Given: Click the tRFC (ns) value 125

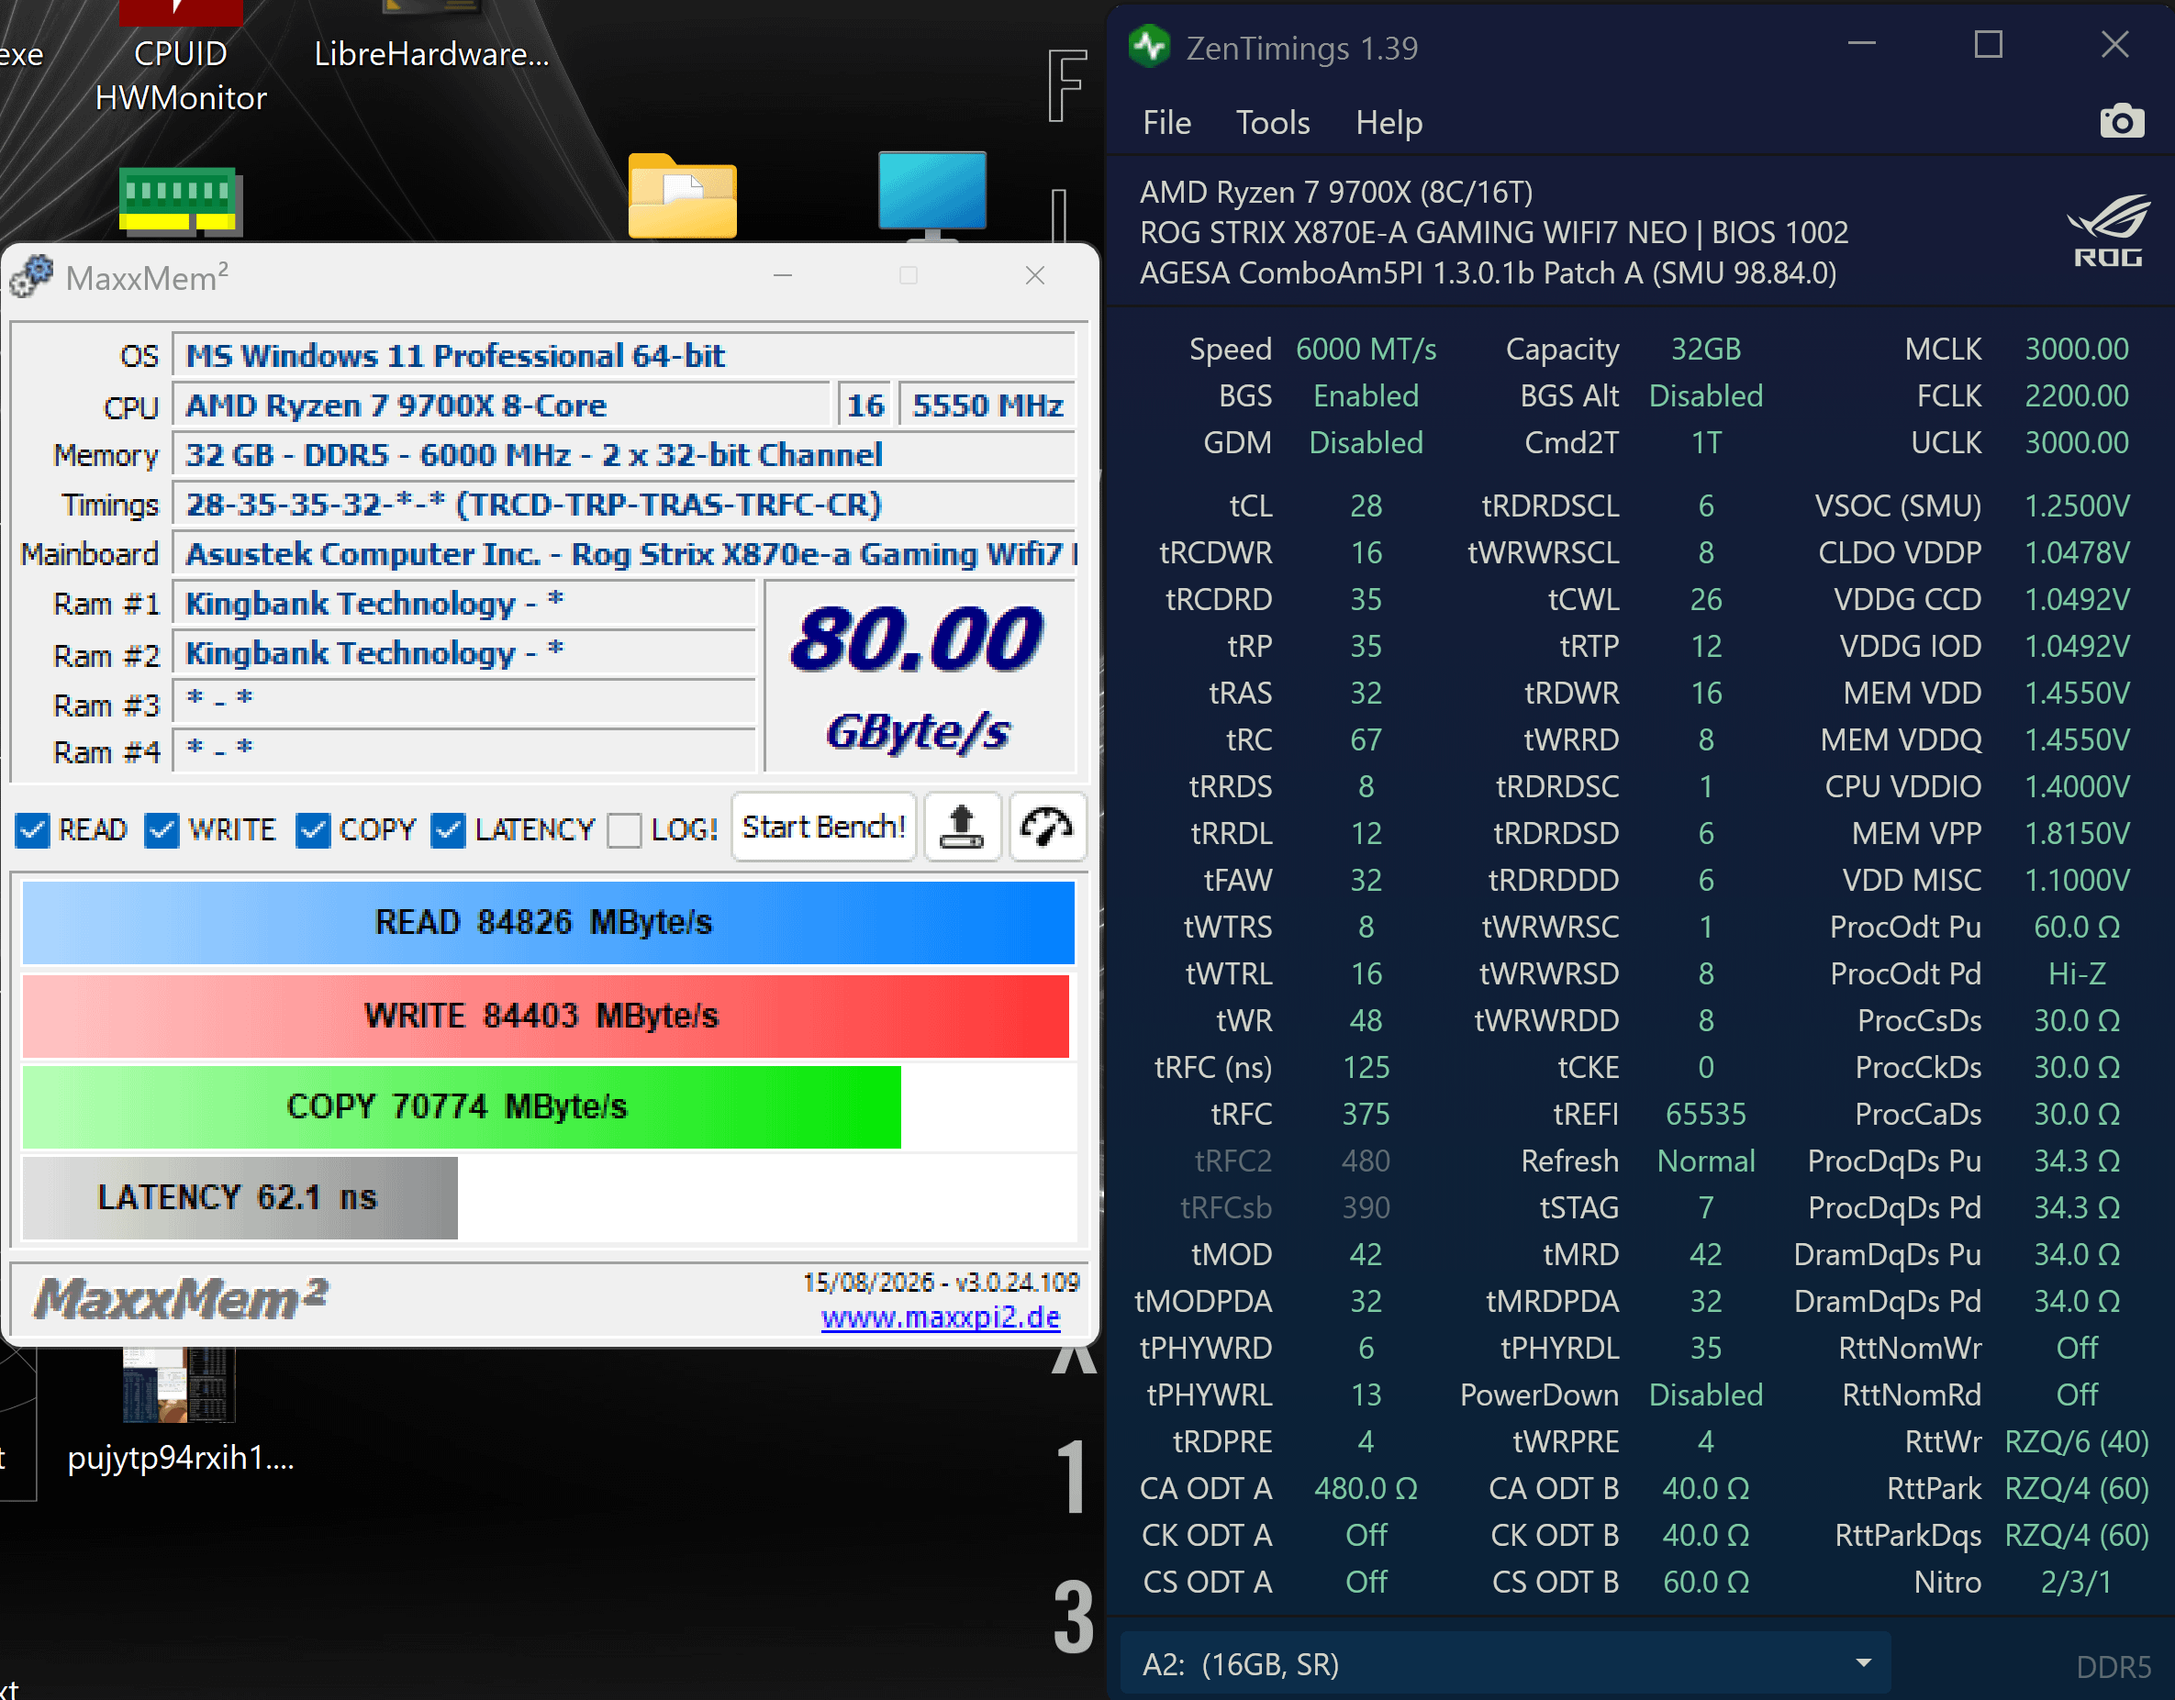Looking at the screenshot, I should point(1366,1067).
